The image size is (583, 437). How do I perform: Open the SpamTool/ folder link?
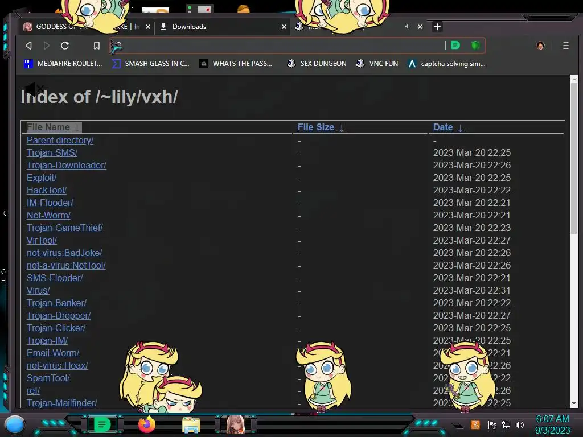tap(48, 378)
